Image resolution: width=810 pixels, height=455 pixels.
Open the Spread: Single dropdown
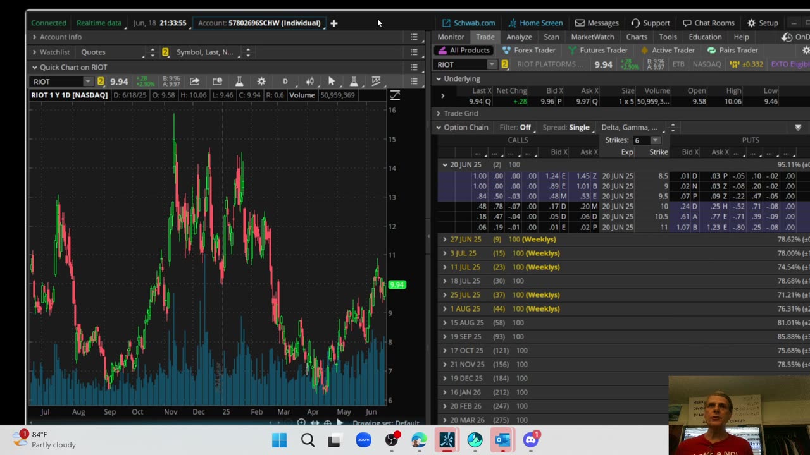(566, 128)
